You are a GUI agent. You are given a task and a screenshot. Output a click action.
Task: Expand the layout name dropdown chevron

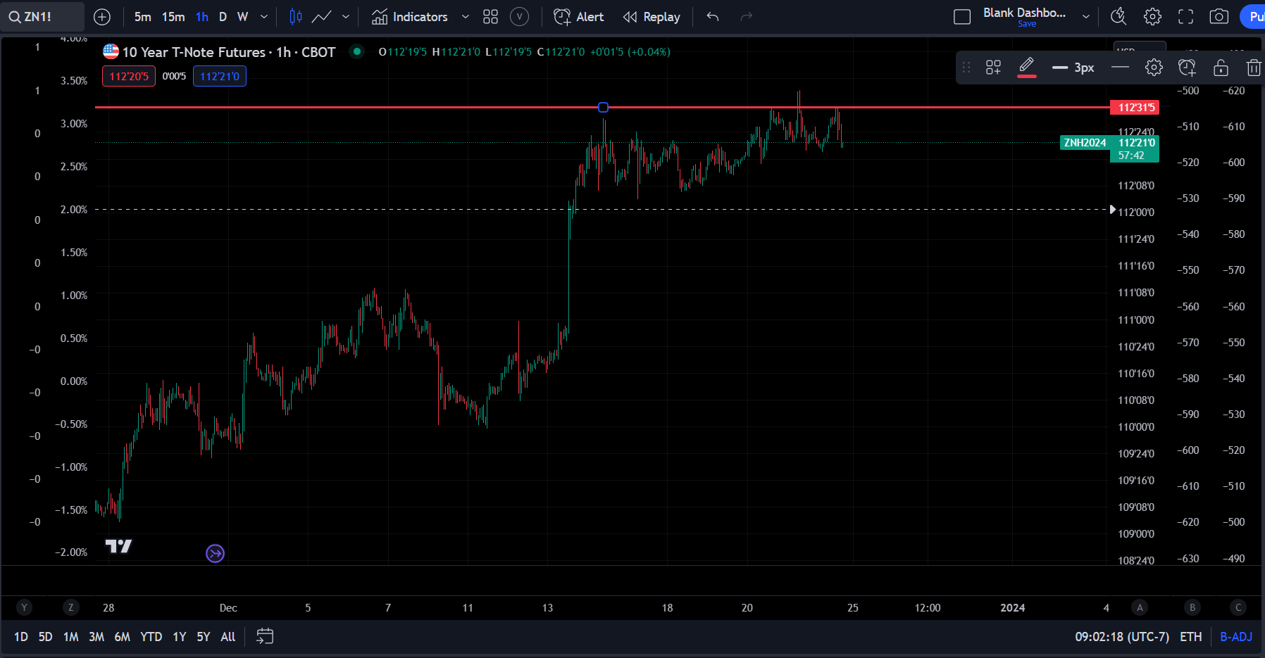tap(1086, 17)
